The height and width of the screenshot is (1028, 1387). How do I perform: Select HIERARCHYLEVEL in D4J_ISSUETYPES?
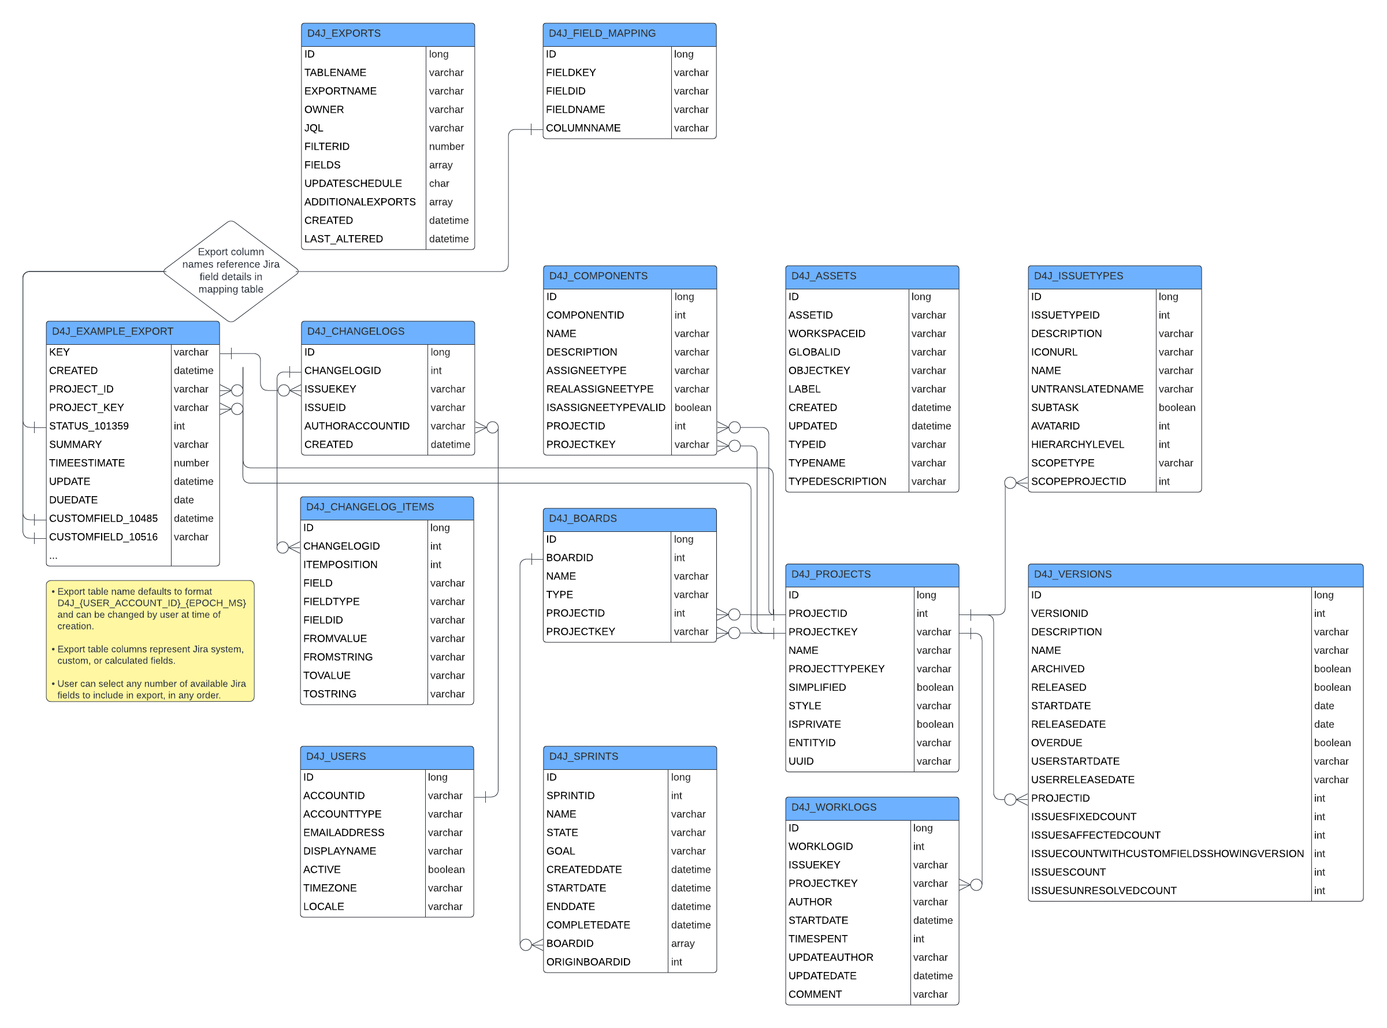coord(1114,445)
